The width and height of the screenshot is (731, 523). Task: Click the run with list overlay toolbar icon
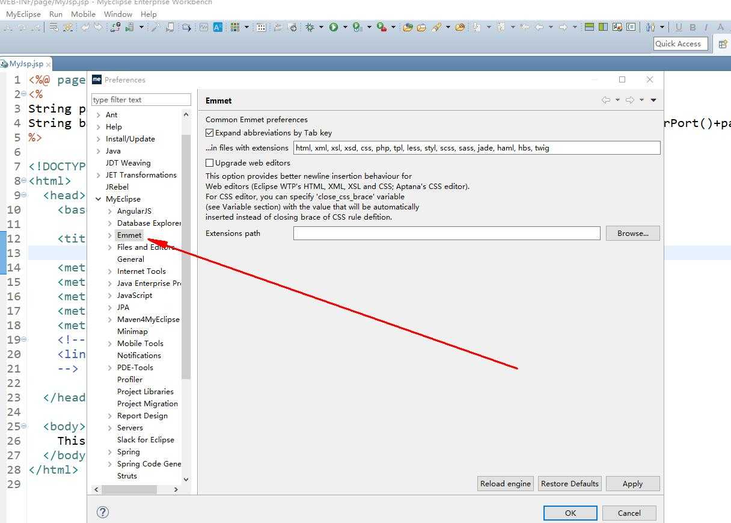point(358,27)
